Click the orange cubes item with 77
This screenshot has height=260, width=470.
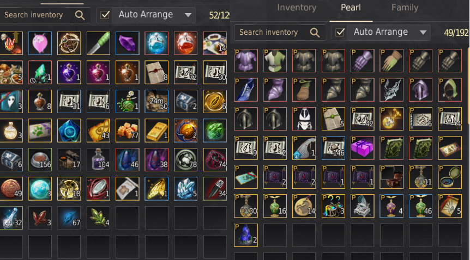tap(128, 131)
